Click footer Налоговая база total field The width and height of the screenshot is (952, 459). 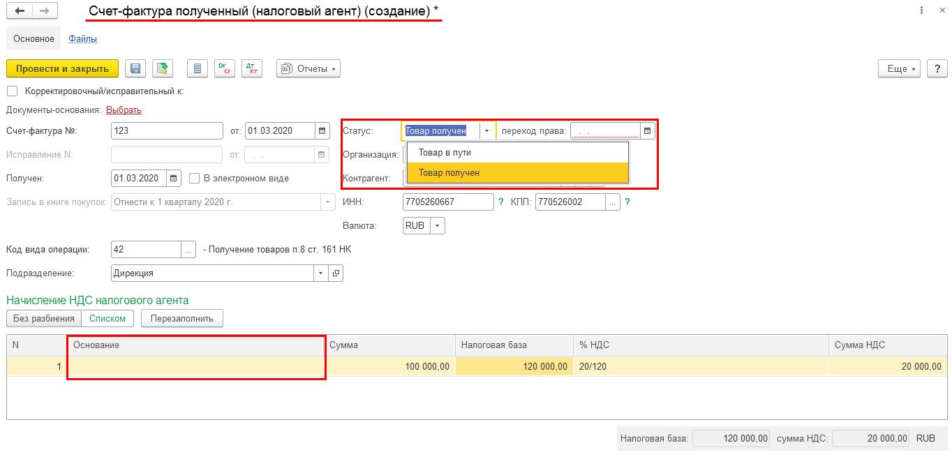tap(731, 439)
